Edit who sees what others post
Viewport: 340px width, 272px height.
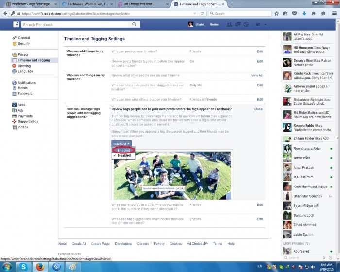click(260, 100)
